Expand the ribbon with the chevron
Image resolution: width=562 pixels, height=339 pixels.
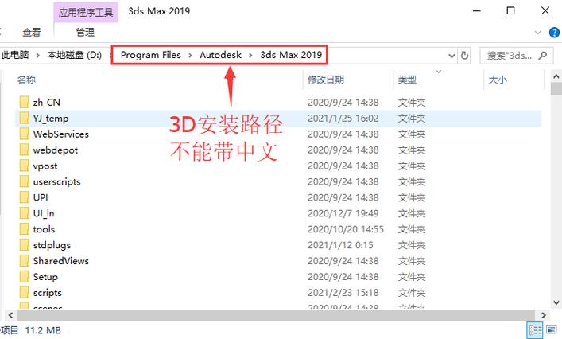coord(537,33)
